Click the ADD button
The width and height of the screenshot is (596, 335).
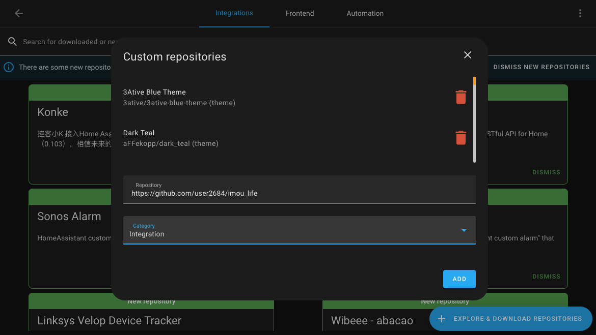point(459,279)
